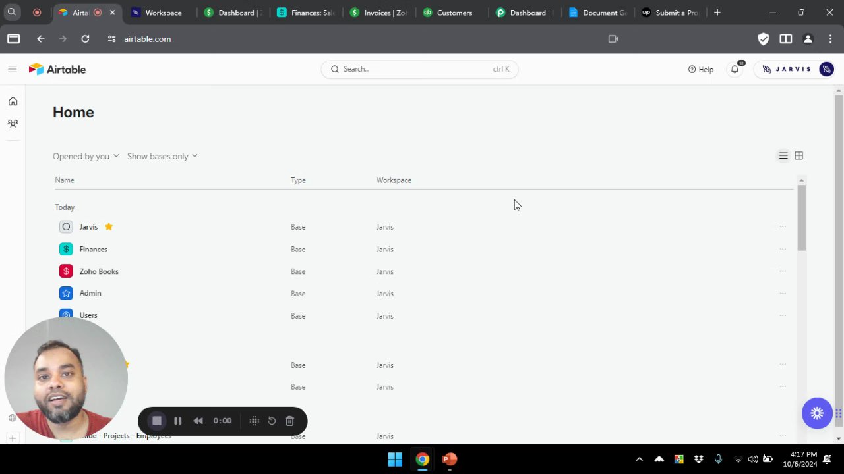Image resolution: width=844 pixels, height=474 pixels.
Task: Open the Jarvis base row name
Action: pyautogui.click(x=88, y=227)
